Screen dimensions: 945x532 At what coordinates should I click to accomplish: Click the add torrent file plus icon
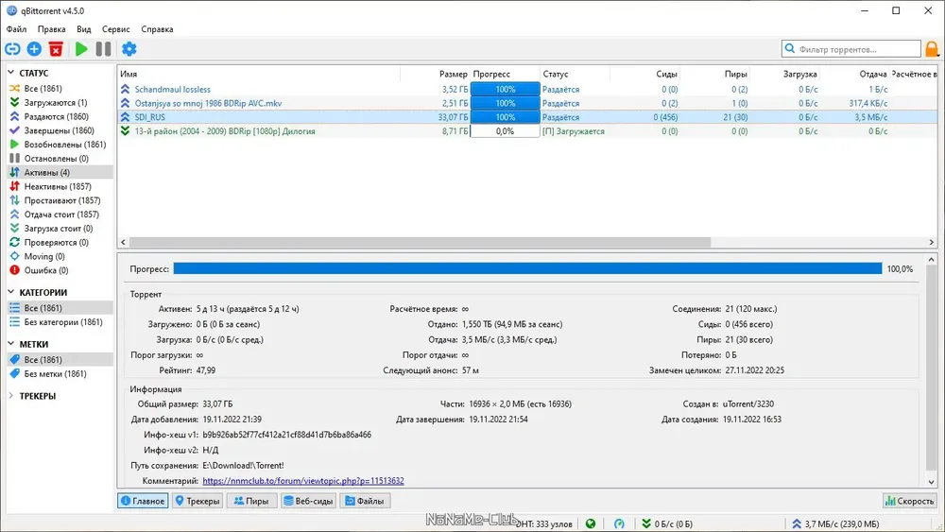coord(34,49)
